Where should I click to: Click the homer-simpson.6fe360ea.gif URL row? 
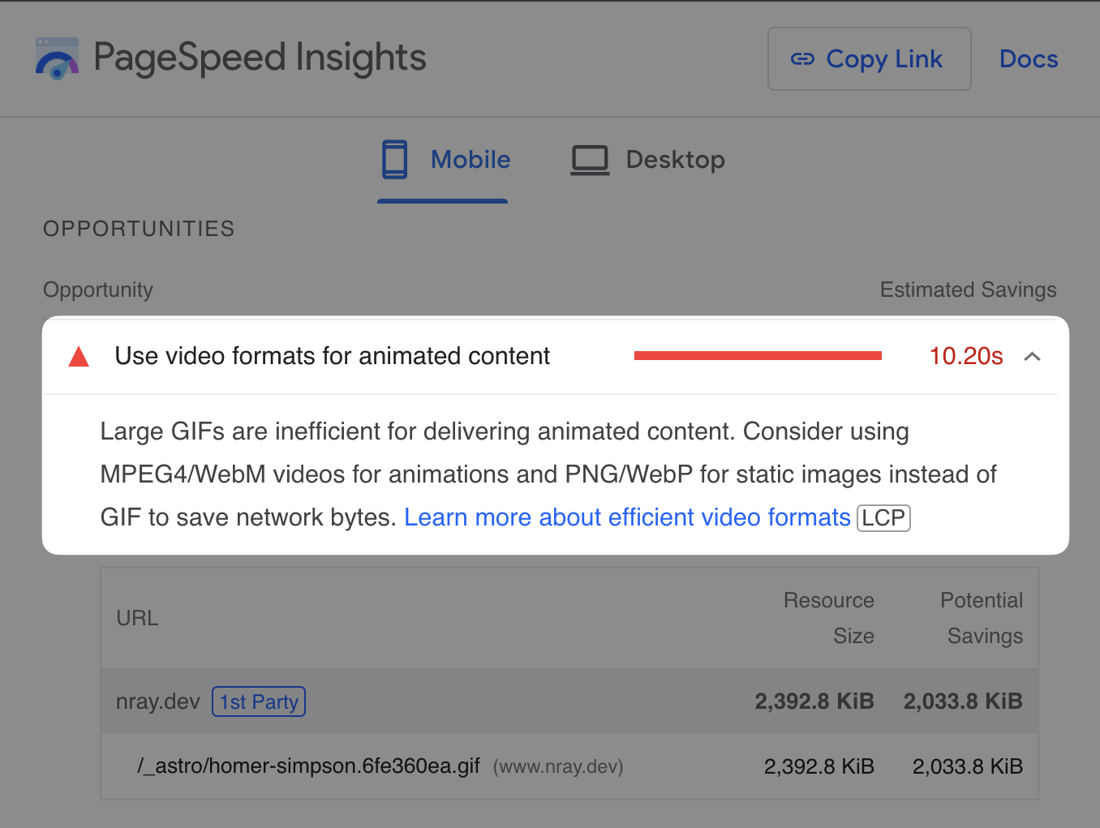[569, 766]
